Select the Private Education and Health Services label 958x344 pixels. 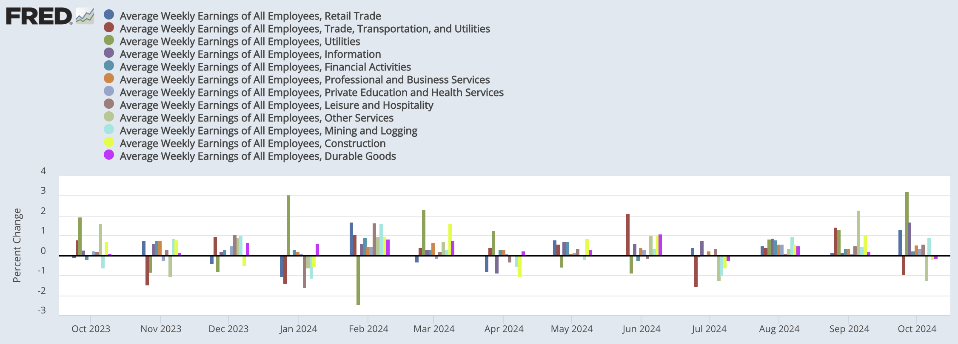[311, 93]
